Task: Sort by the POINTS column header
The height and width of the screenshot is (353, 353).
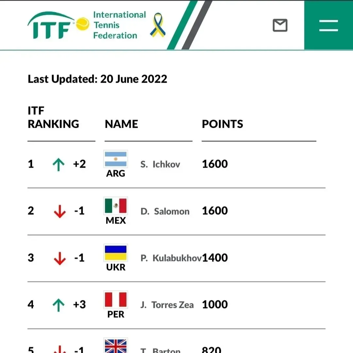Action: click(222, 124)
